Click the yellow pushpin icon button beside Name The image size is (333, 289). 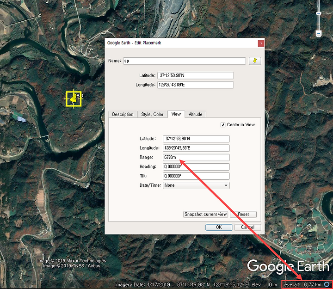(255, 61)
